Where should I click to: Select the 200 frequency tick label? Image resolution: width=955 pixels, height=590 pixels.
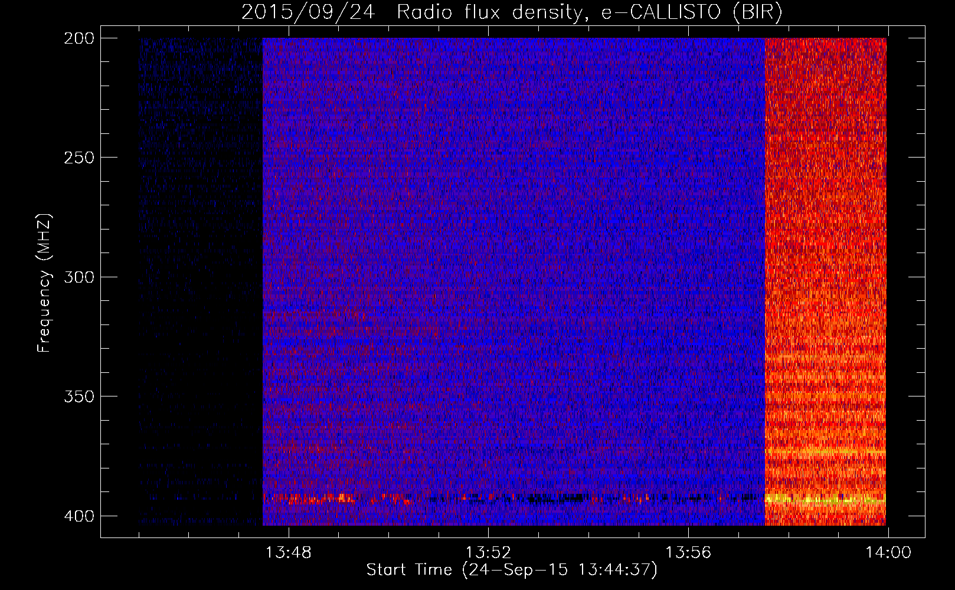tap(79, 38)
